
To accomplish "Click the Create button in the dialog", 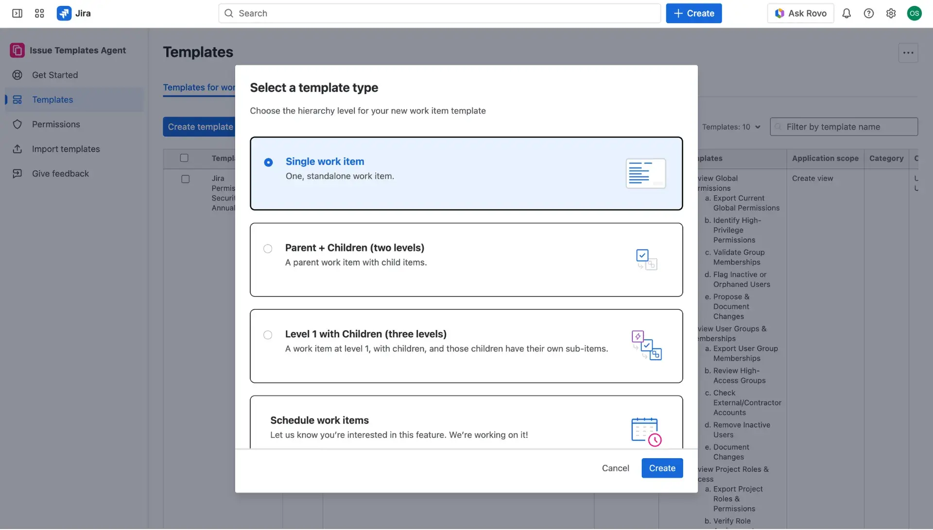I will 662,468.
